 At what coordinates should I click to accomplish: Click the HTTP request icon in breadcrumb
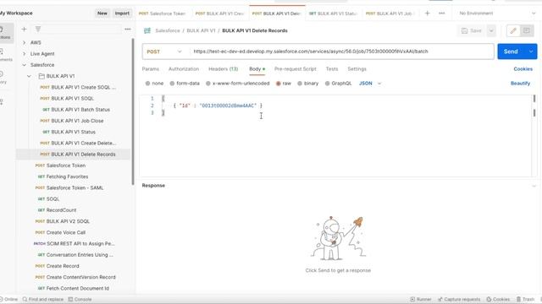(x=147, y=30)
